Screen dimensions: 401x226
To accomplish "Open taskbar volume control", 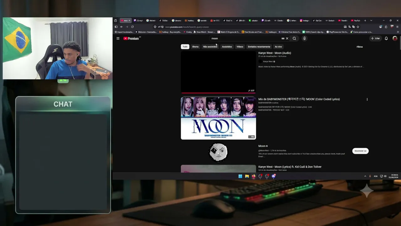I will [385, 176].
